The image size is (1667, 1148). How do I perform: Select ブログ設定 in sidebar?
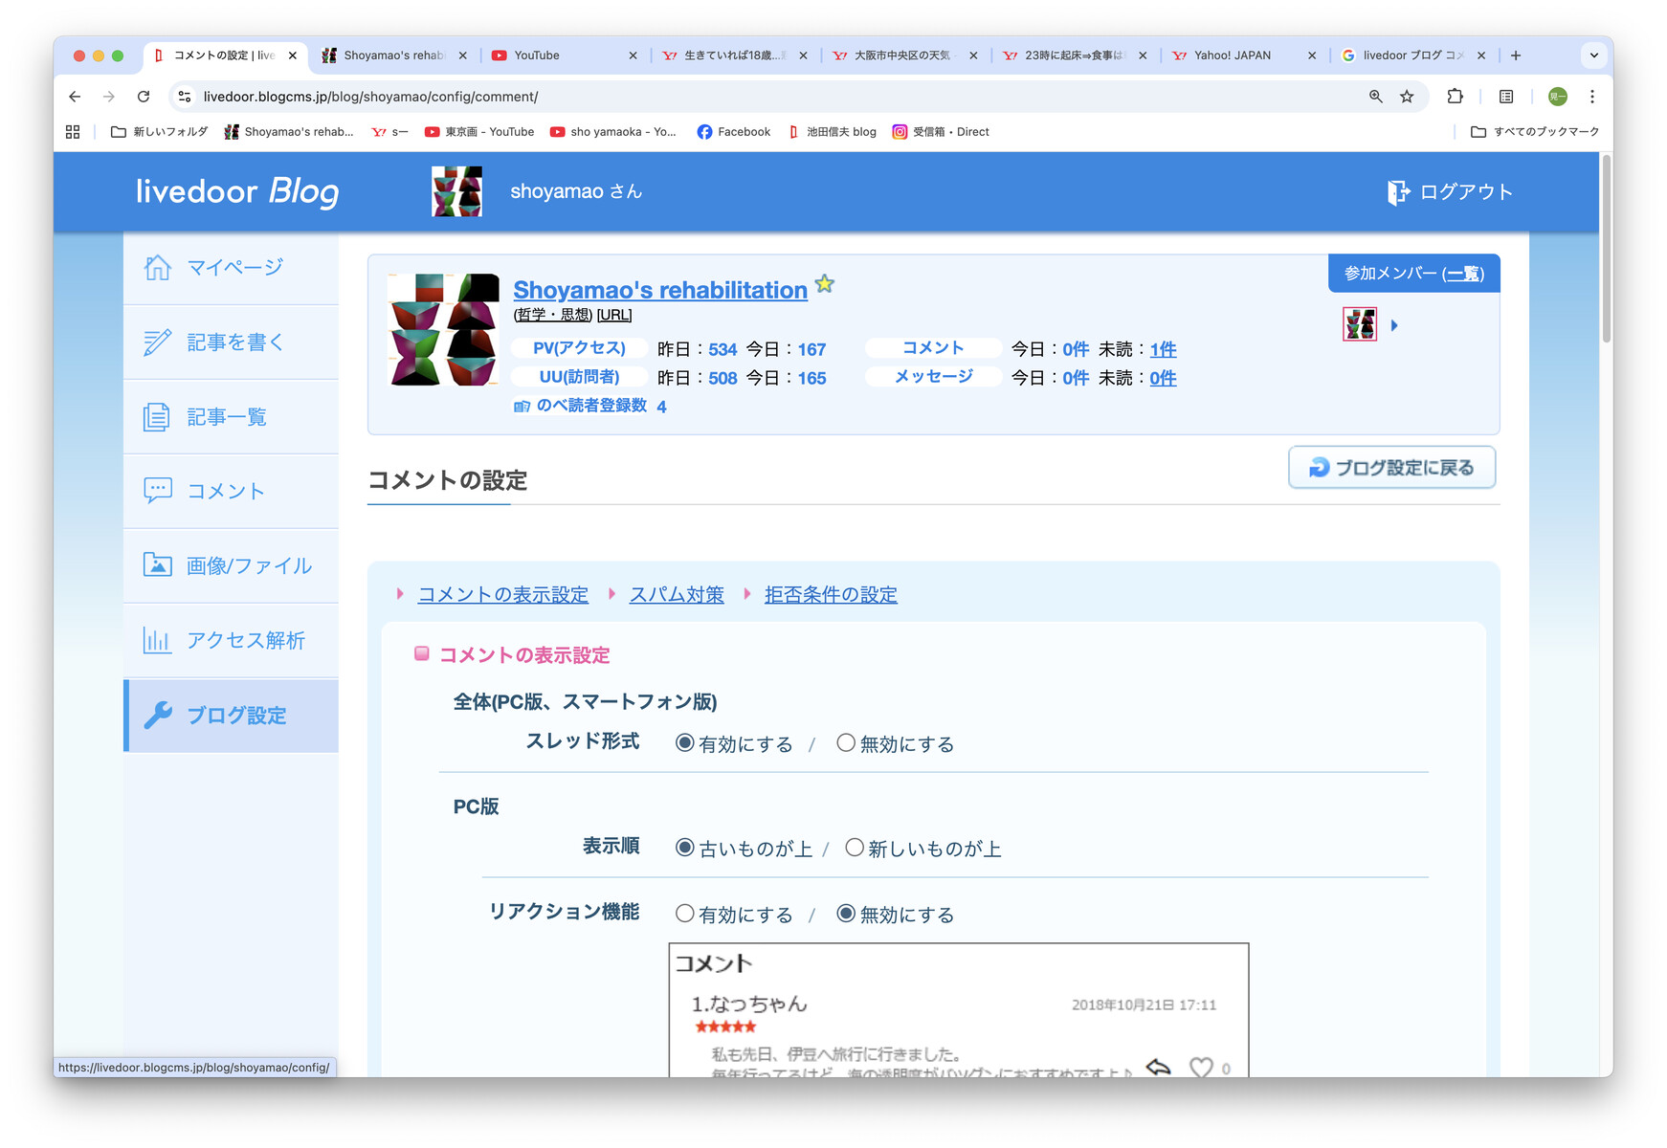[231, 716]
